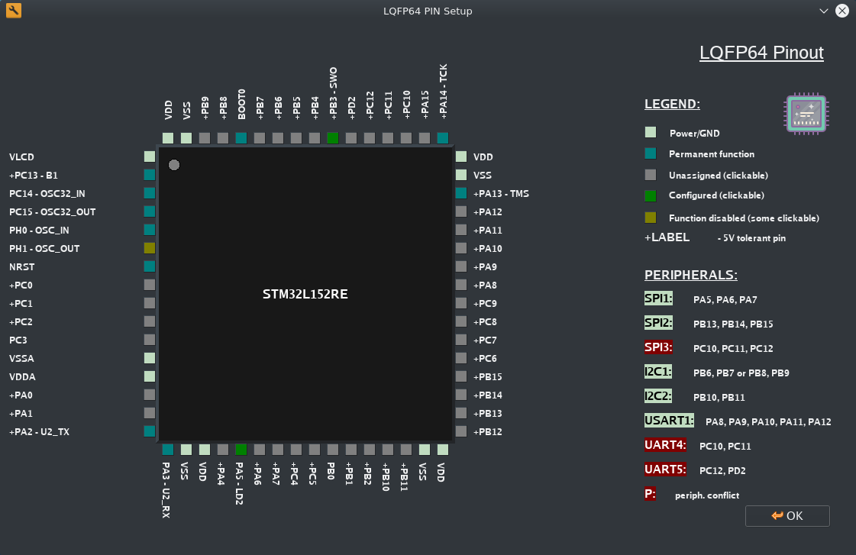Click the wrench icon in title bar
Viewport: 856px width, 555px height.
[14, 11]
